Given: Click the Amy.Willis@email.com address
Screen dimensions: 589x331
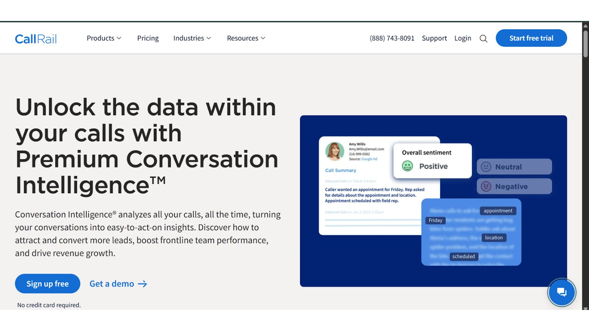Looking at the screenshot, I should click(x=366, y=149).
